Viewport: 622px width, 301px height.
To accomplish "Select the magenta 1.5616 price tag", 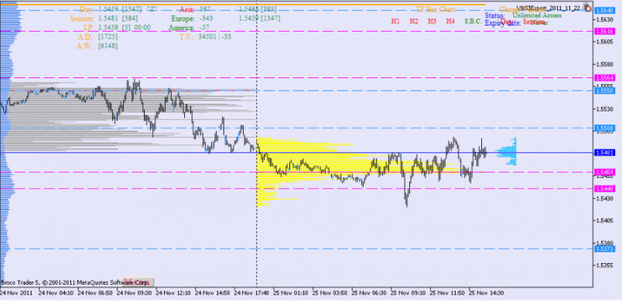I will pyautogui.click(x=605, y=31).
